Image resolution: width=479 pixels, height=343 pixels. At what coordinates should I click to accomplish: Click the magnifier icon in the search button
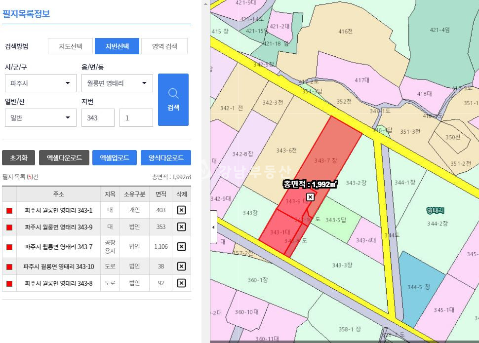173,93
